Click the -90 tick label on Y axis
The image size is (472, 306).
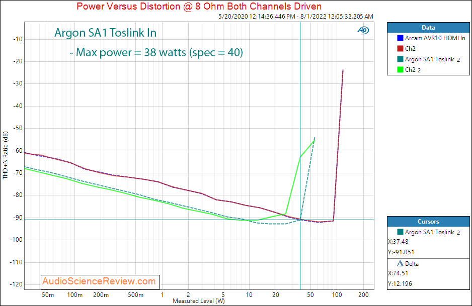pos(18,218)
